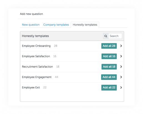Open the Company templates tab
The height and width of the screenshot is (114, 143).
point(56,25)
